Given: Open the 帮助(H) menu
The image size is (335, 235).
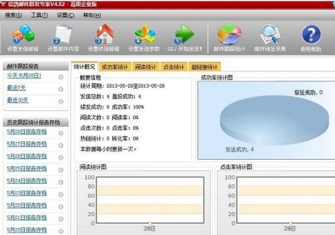Looking at the screenshot, I should (x=92, y=15).
